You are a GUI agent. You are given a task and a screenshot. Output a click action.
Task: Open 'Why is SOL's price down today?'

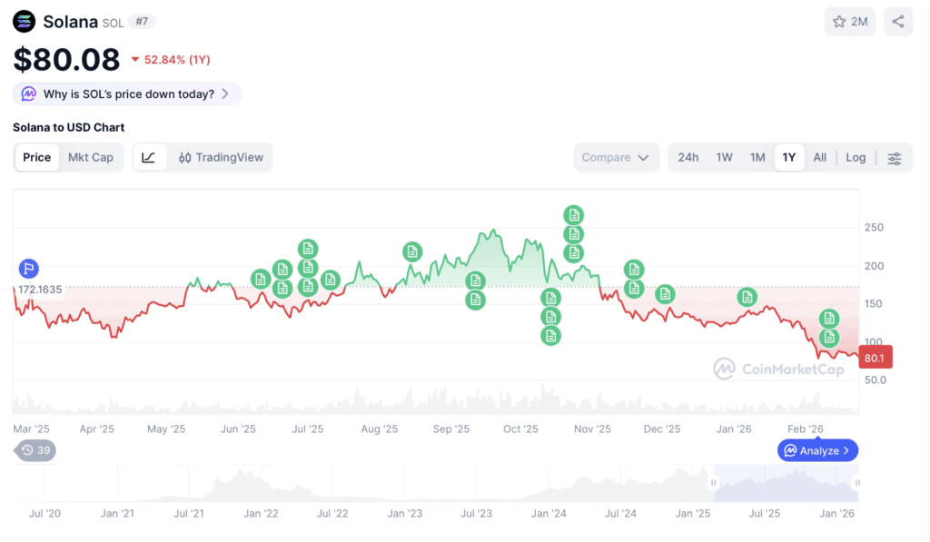click(127, 94)
